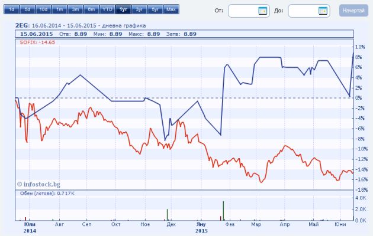The width and height of the screenshot is (373, 236).
Task: Show the Max time range
Action: [x=171, y=10]
